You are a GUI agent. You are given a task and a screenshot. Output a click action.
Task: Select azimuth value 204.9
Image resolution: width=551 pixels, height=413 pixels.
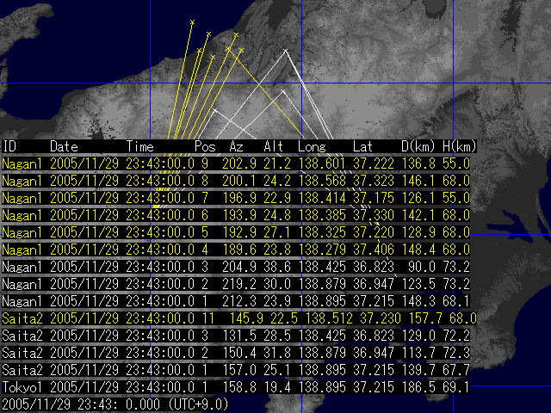pyautogui.click(x=239, y=267)
